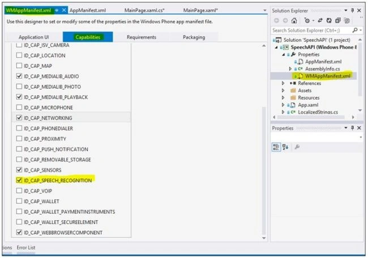Open the document tabs overflow dropdown
This screenshot has height=258, width=368.
click(265, 10)
